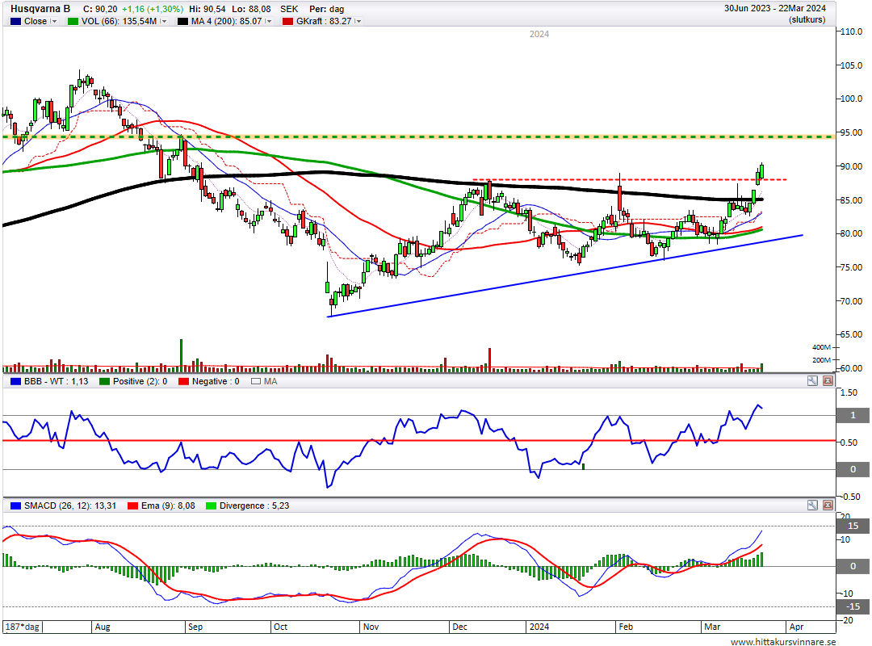Viewport: 872px width, 646px height.
Task: Click the blue Close color swatch
Action: (x=15, y=21)
